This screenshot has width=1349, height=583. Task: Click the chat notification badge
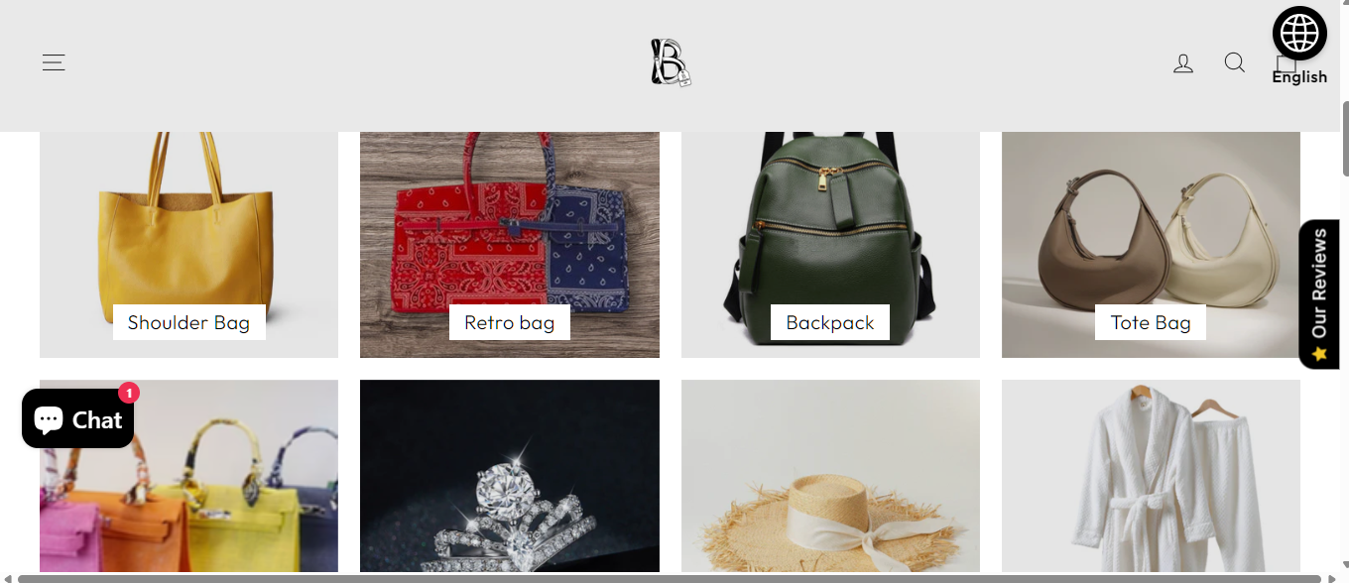click(x=129, y=393)
